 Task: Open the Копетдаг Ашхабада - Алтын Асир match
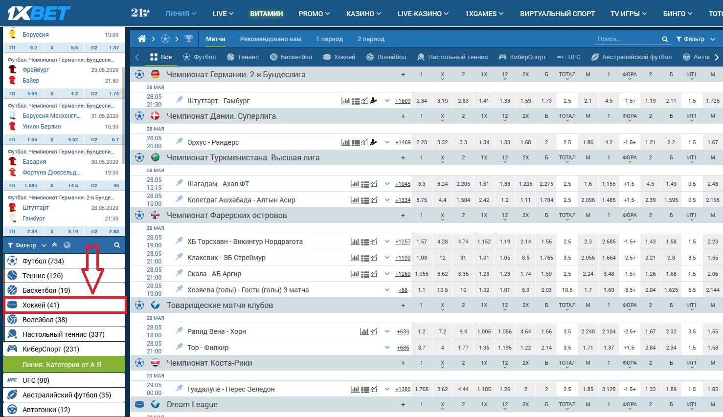coord(241,200)
